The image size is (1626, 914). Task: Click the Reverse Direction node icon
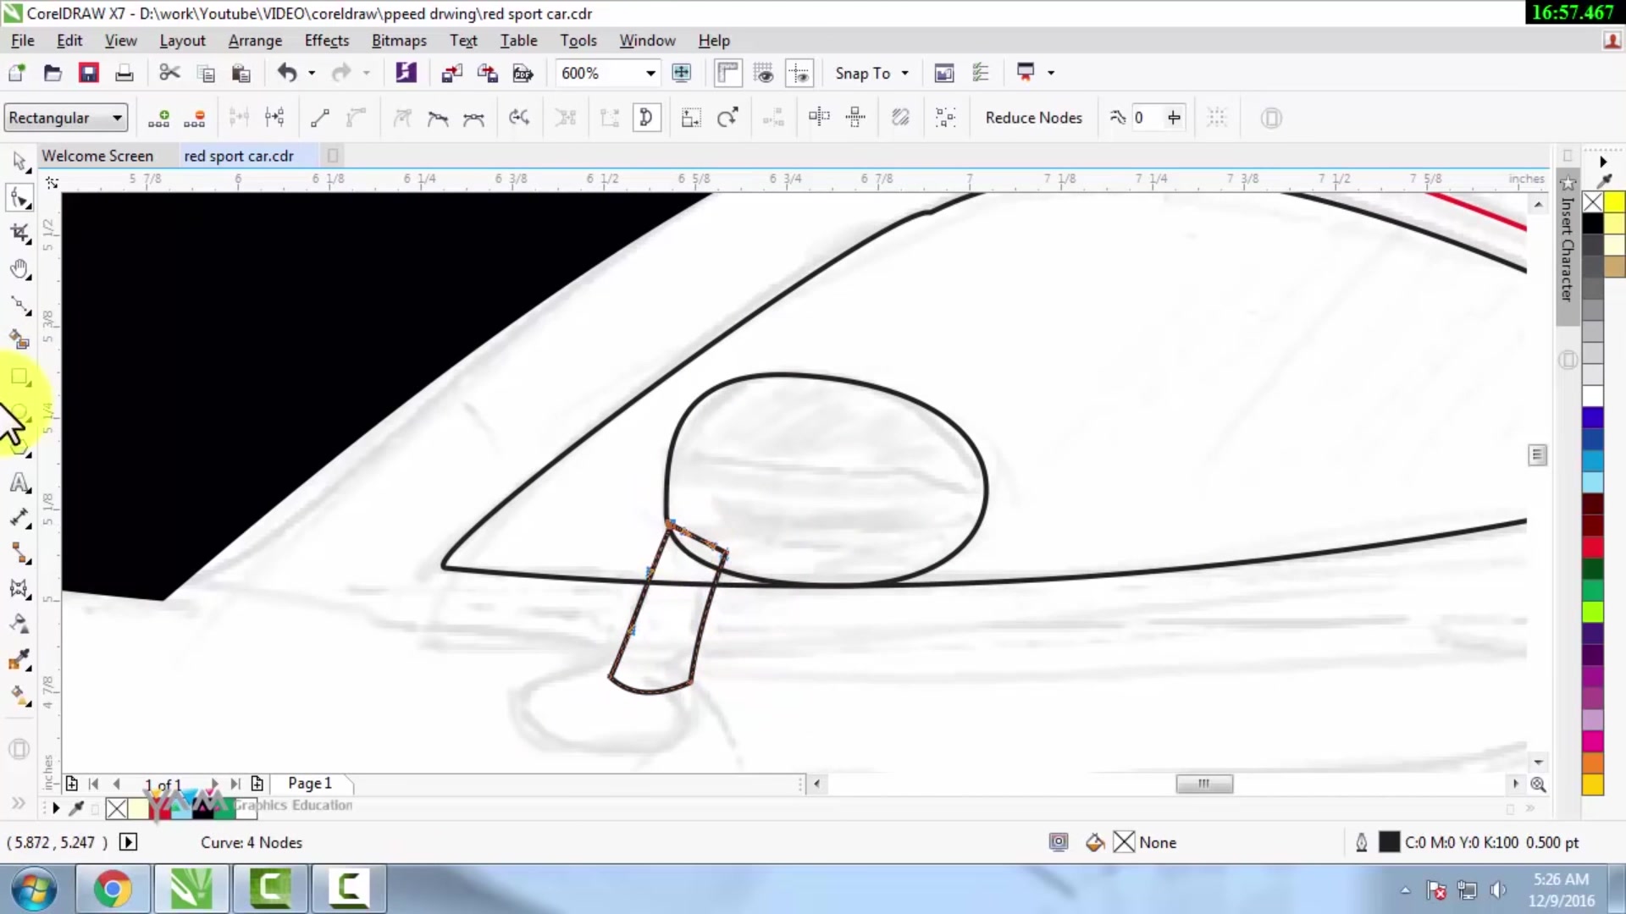click(519, 117)
